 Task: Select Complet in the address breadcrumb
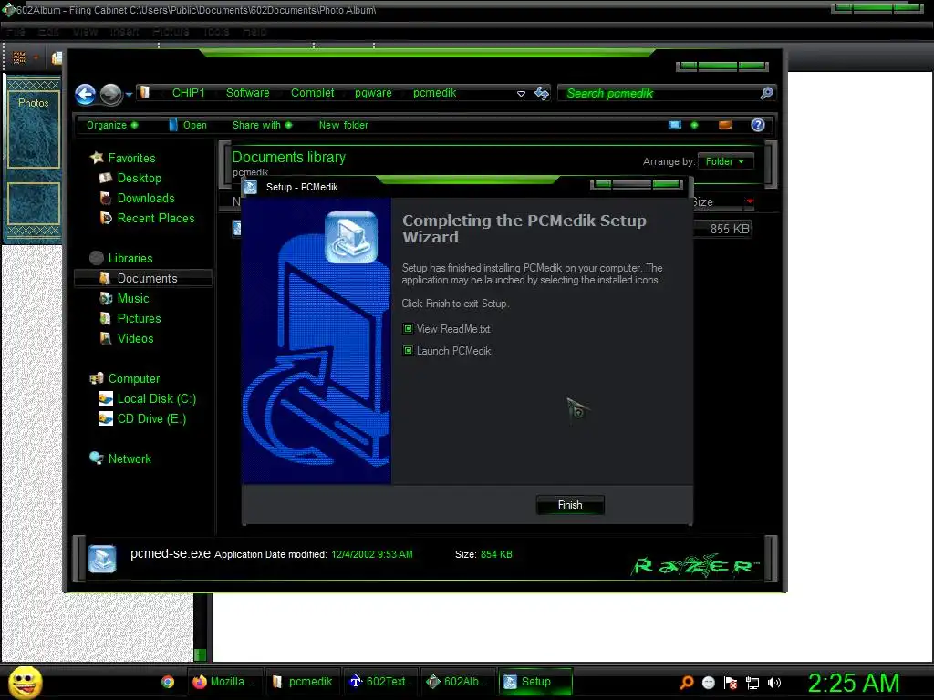coord(312,92)
